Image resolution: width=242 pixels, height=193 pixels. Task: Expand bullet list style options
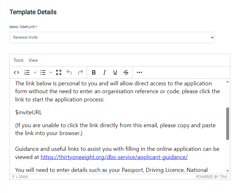[51, 72]
